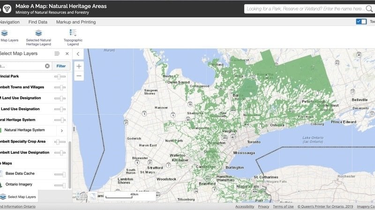Expand Natural Heritage System layer details
375x210 pixels.
(62, 130)
